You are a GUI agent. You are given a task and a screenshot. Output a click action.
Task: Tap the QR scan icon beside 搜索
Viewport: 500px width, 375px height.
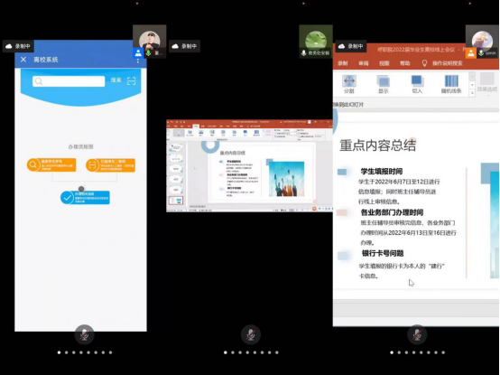[x=131, y=81]
